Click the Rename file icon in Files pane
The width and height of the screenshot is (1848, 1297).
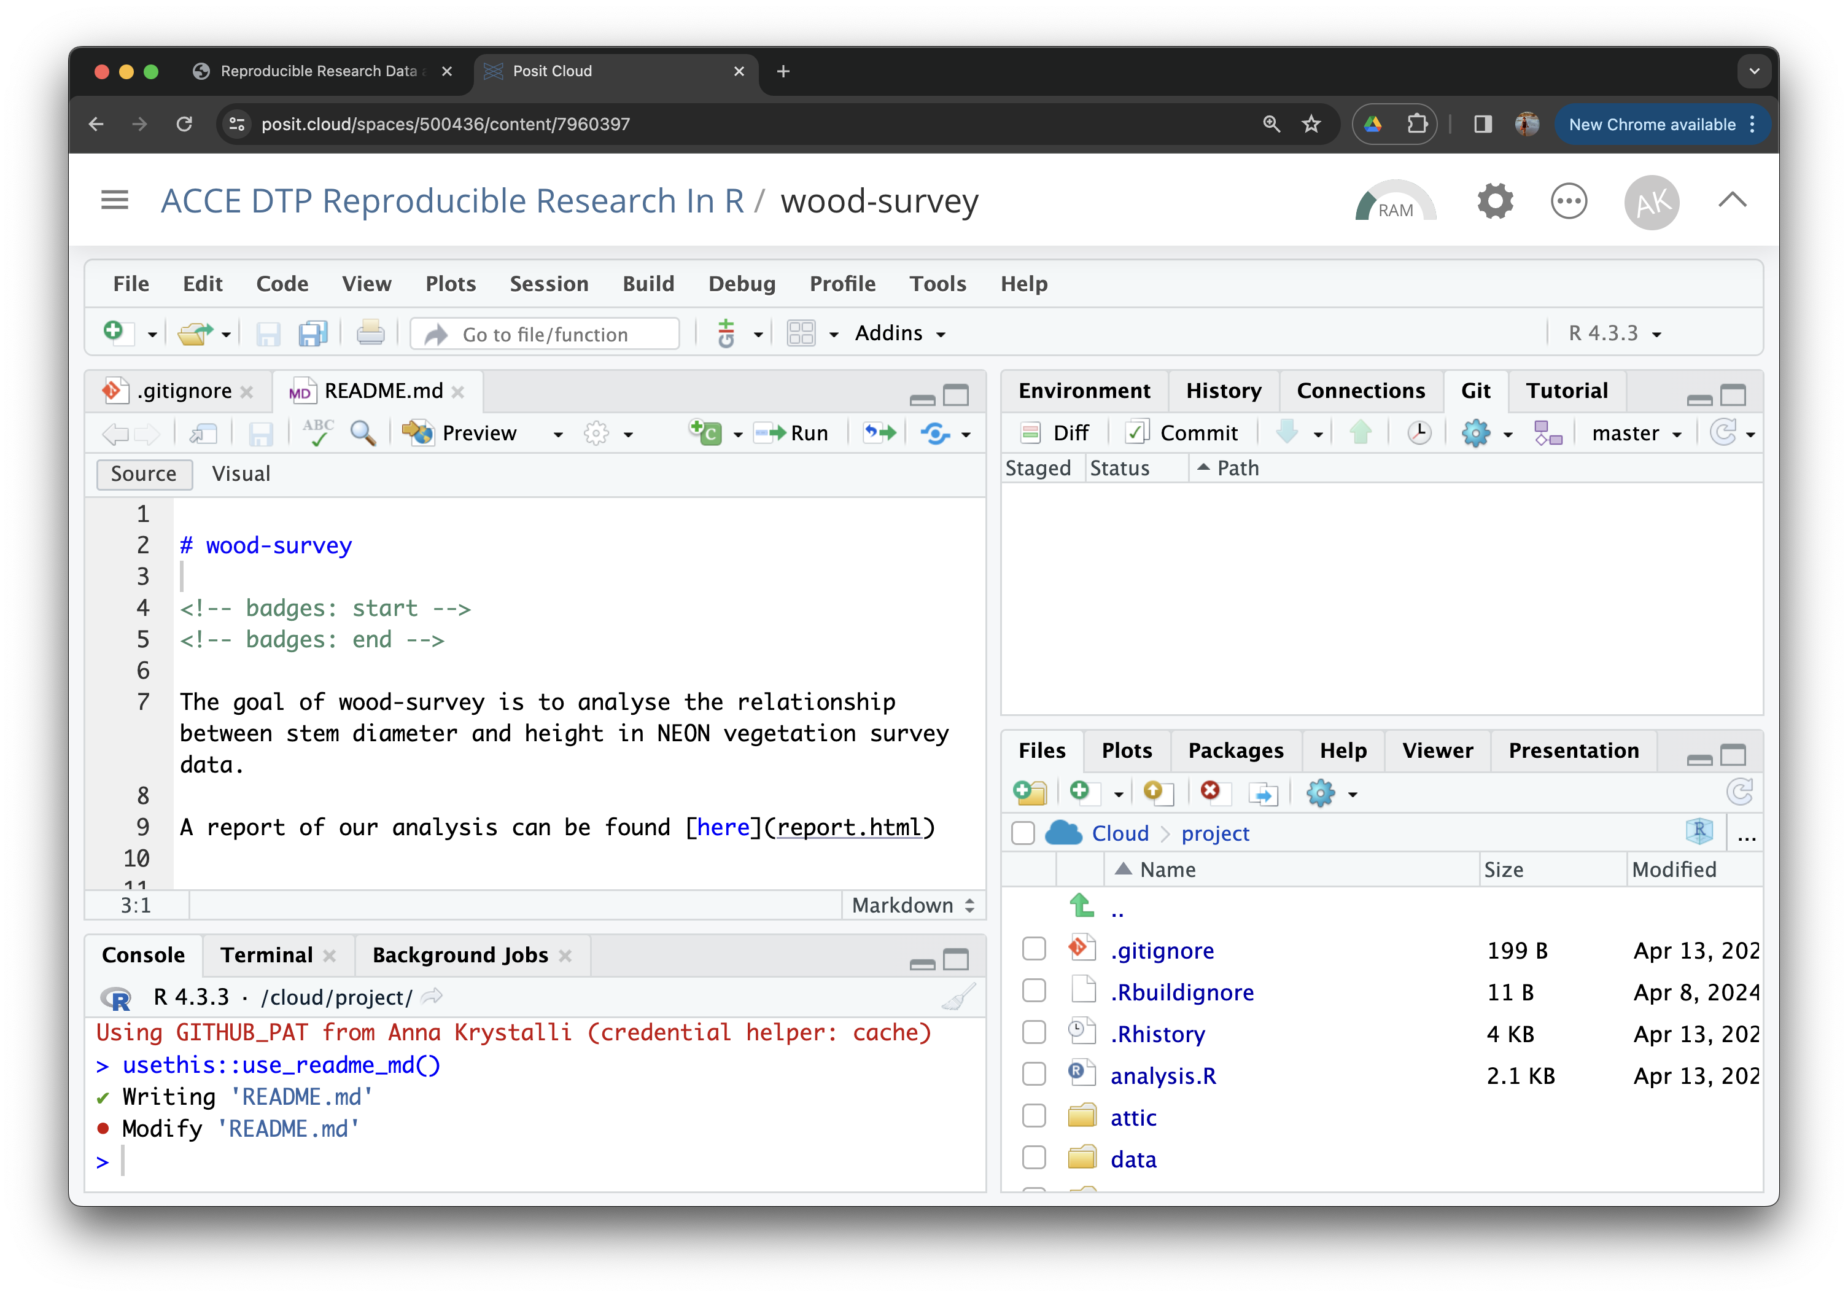tap(1264, 794)
